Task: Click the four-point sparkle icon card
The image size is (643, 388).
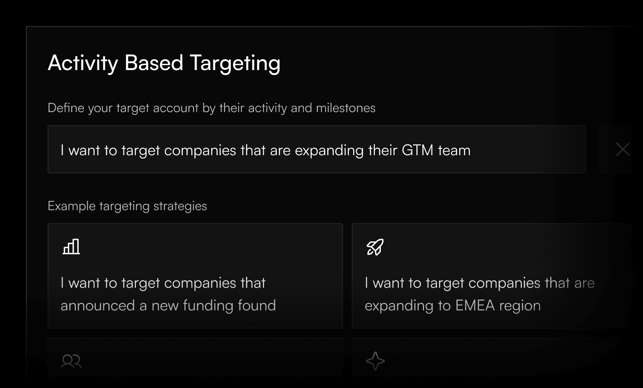Action: (x=375, y=361)
